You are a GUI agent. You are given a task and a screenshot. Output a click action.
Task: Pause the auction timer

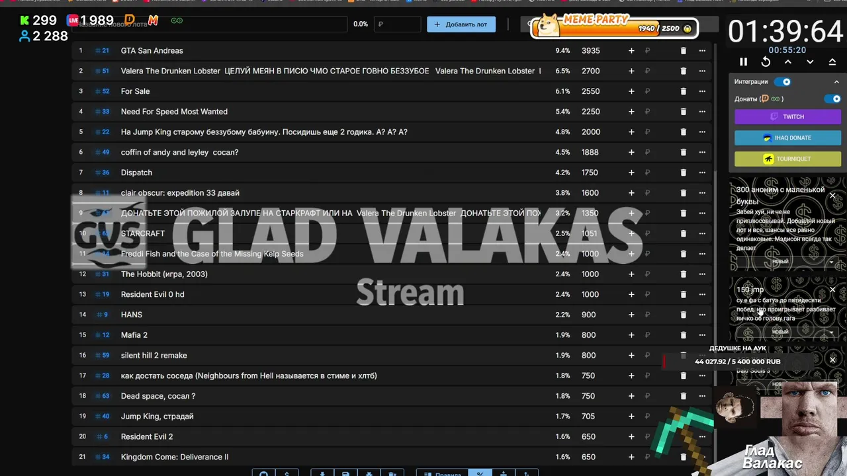tap(743, 61)
